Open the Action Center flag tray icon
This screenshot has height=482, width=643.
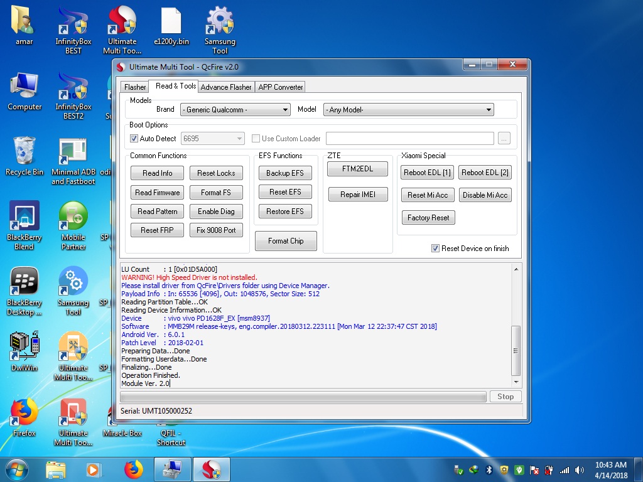[534, 470]
